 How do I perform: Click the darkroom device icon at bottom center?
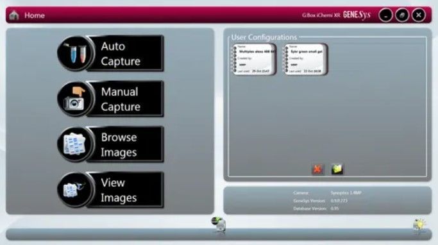[219, 224]
